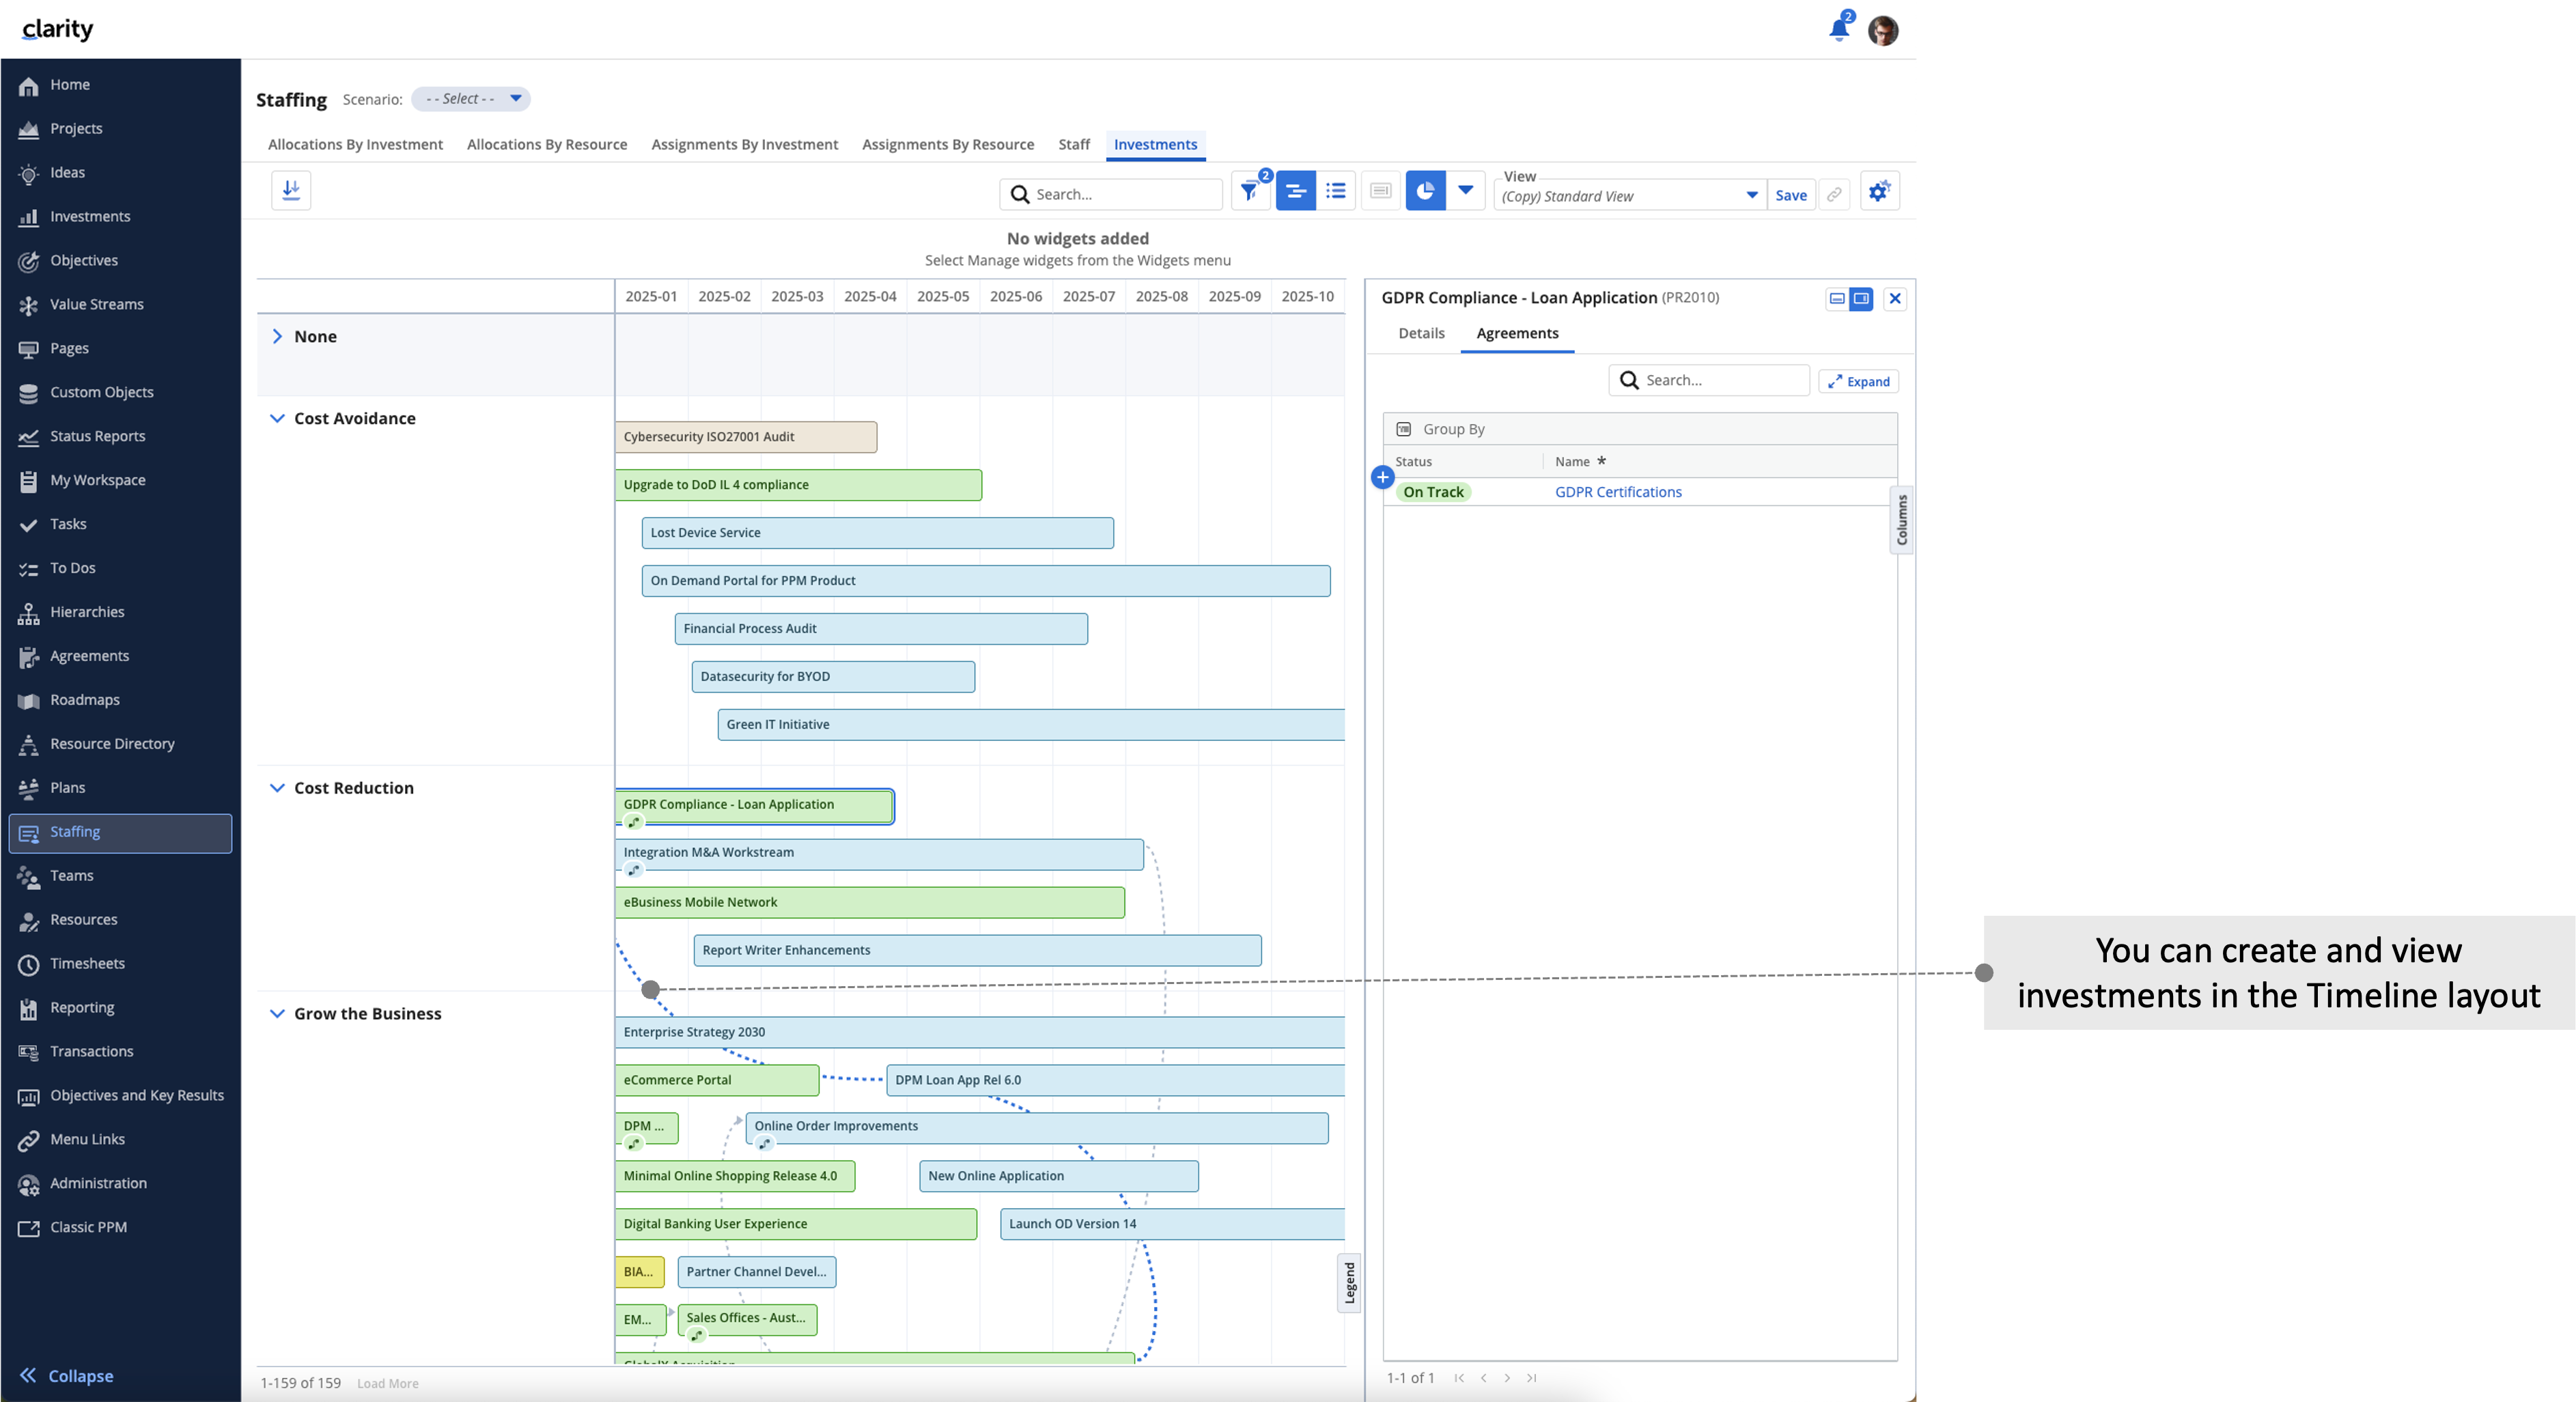Collapse the Cost Reduction group
The width and height of the screenshot is (2576, 1402).
pyautogui.click(x=277, y=788)
